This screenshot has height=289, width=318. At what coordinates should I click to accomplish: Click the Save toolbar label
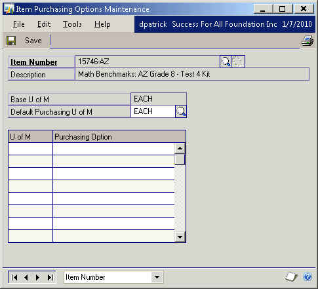coord(33,41)
